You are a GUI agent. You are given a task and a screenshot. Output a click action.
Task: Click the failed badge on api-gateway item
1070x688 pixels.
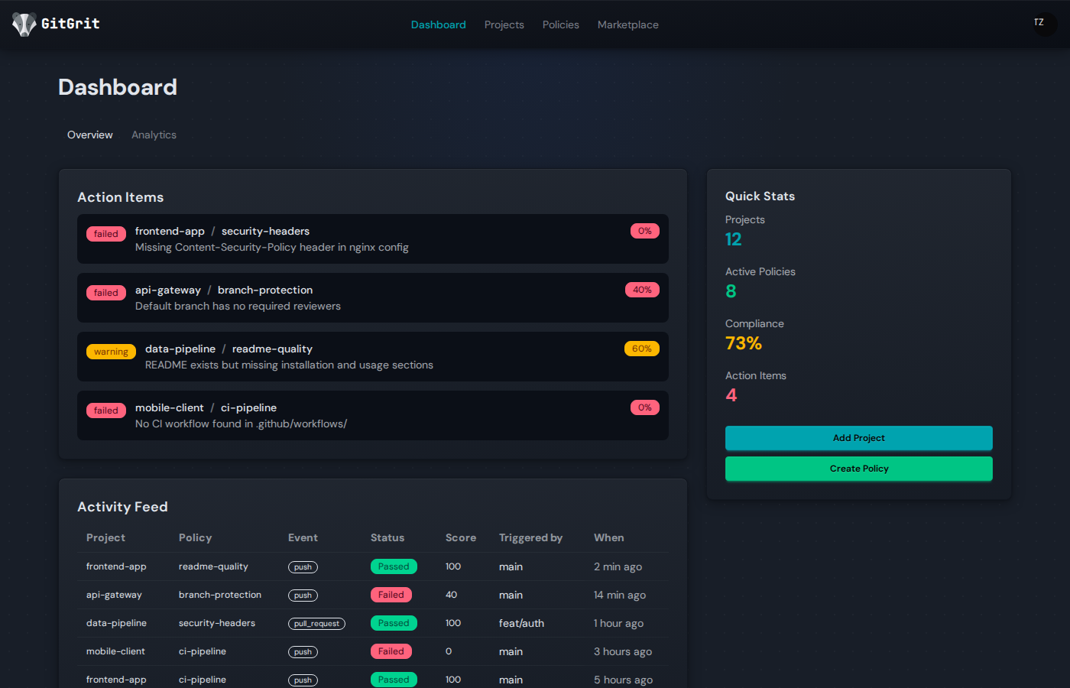tap(106, 293)
